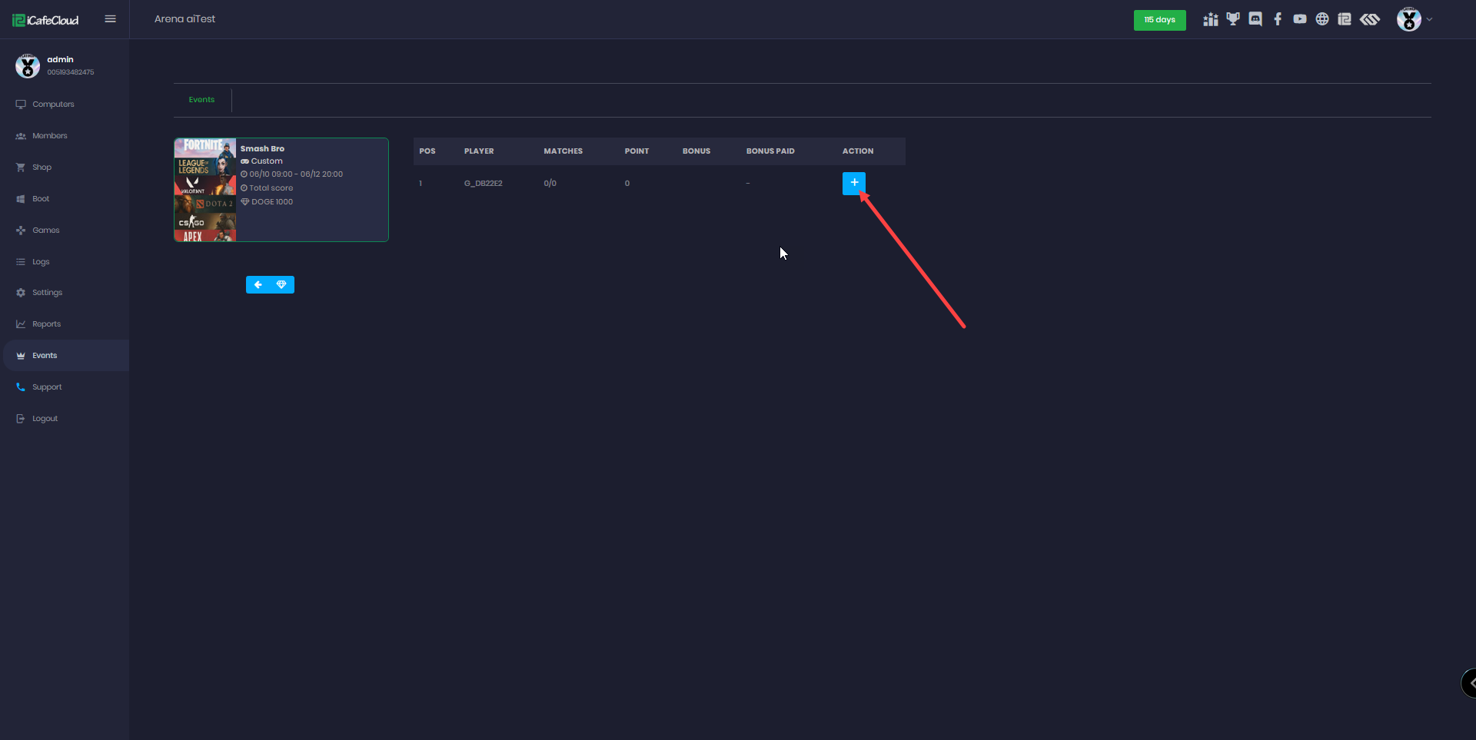Open Computers in the sidebar

point(53,105)
